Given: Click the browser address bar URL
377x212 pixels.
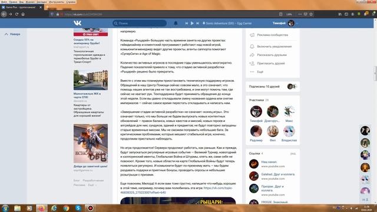Looking at the screenshot, I should click(x=83, y=14).
